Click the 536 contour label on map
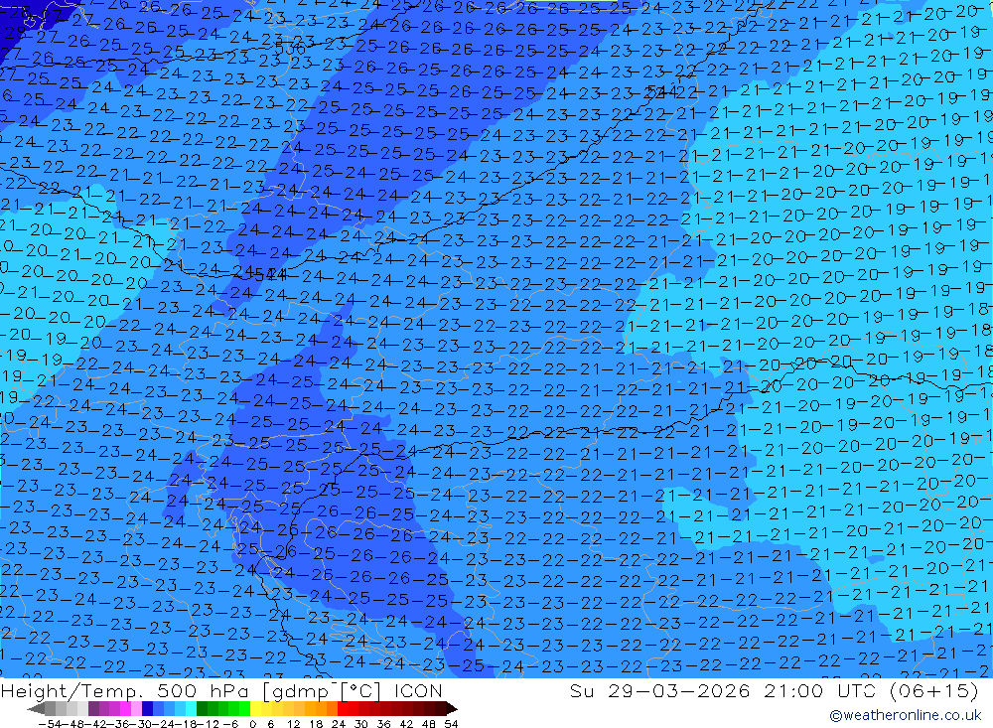 tap(290, 49)
